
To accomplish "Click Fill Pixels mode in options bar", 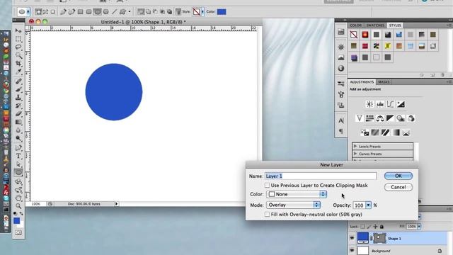I will pos(52,12).
